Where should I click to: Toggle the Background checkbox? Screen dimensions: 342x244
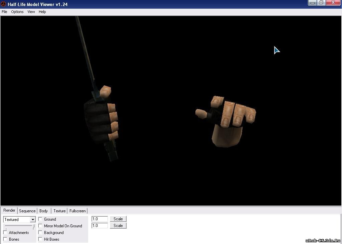coord(40,233)
